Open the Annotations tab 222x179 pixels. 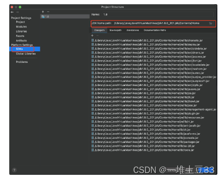coord(133,30)
